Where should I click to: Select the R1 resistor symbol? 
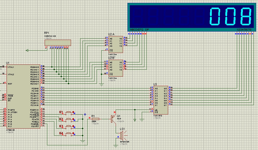tap(95, 119)
